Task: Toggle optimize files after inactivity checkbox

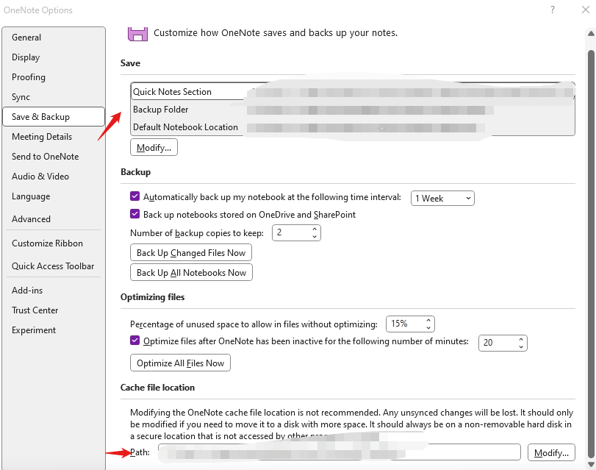Action: tap(134, 341)
